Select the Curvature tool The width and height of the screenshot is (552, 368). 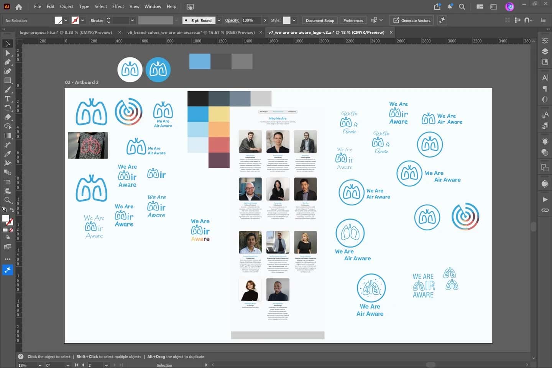pos(7,71)
